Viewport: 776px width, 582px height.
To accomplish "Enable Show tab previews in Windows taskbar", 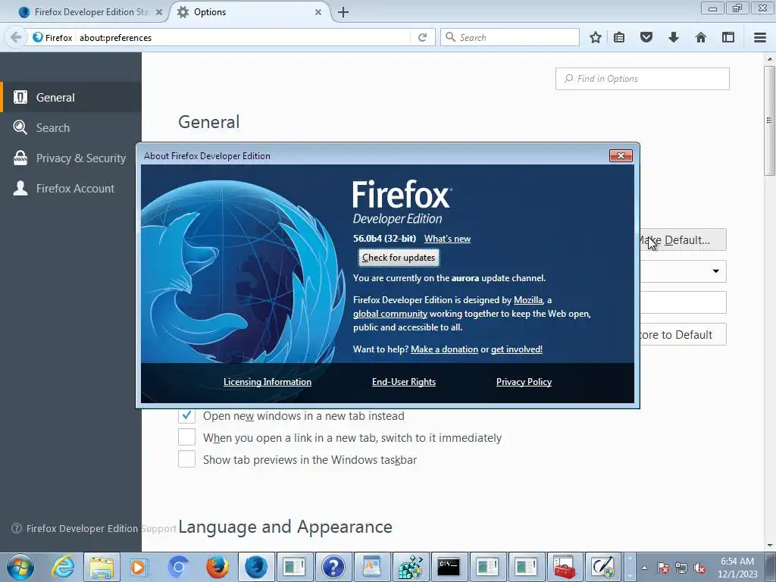I will pyautogui.click(x=186, y=459).
